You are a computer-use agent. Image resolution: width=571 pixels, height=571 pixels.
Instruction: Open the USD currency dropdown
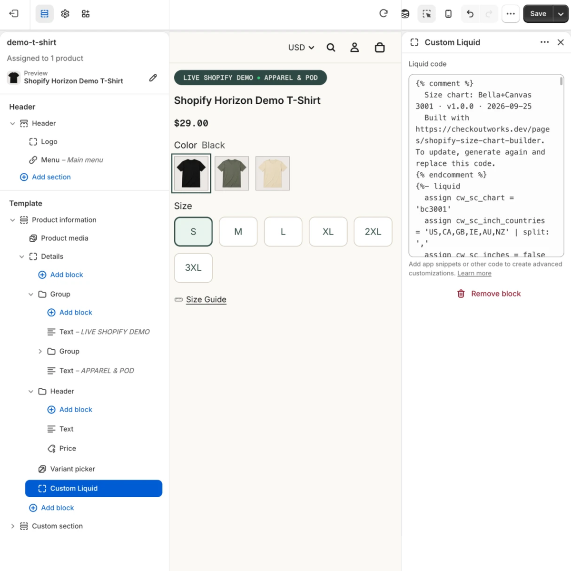301,48
